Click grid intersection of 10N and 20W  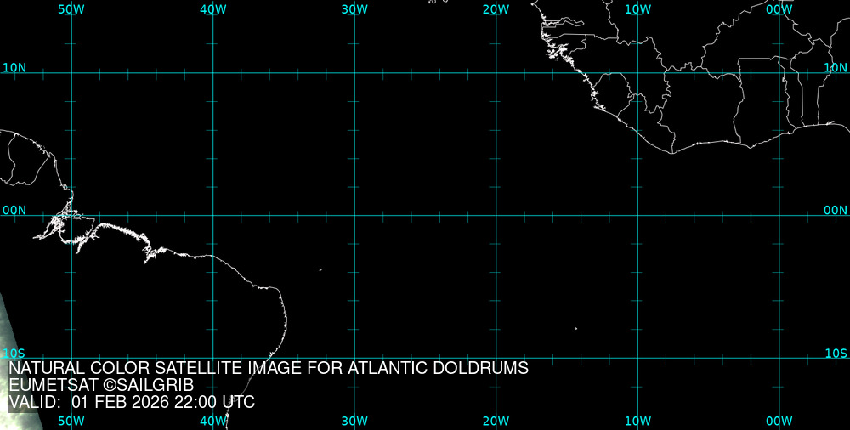[496, 73]
